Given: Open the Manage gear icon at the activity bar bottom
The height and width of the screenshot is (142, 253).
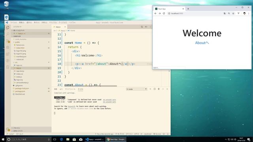Looking at the screenshot, I should pyautogui.click(x=8, y=129).
